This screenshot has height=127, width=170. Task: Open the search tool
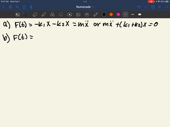tap(17, 7)
